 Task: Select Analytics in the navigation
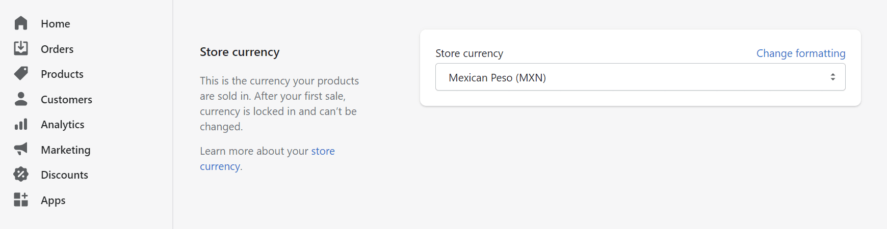click(63, 125)
